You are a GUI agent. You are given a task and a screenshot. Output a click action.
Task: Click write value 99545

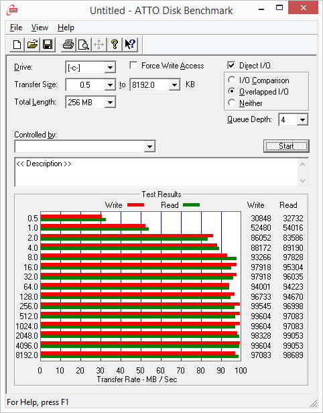[261, 306]
